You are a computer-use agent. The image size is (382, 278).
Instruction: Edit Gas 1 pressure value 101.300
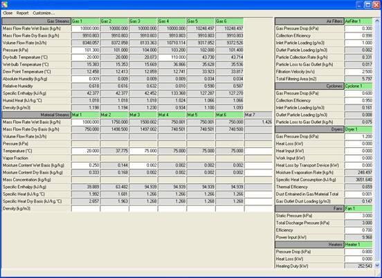tap(86, 50)
